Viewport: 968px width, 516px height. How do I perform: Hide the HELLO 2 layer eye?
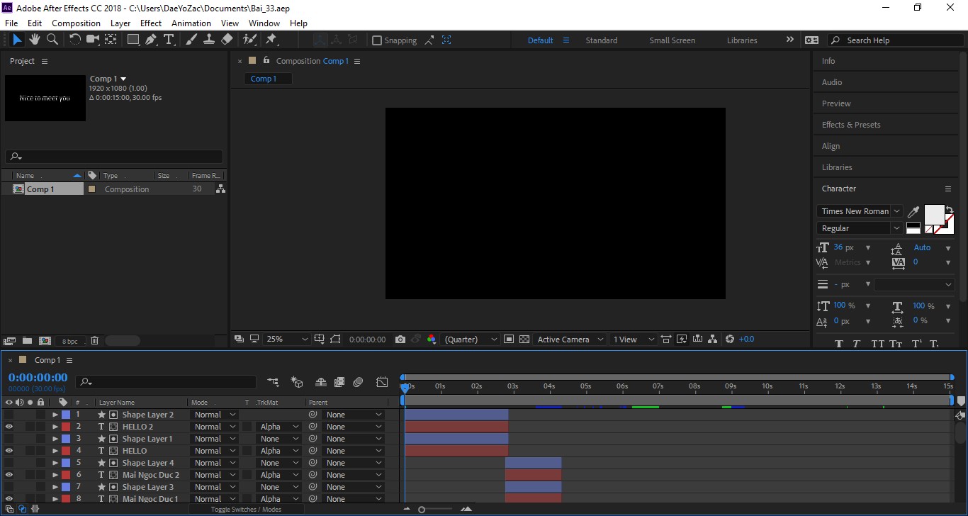tap(9, 427)
